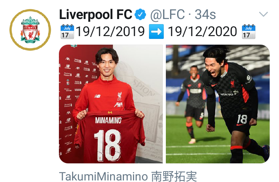279x182 pixels.
Task: Click the 19/12/2020 date text
Action: pyautogui.click(x=203, y=31)
